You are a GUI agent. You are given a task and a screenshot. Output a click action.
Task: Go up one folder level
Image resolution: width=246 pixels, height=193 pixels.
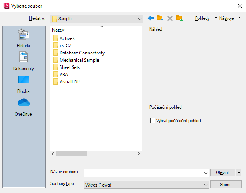coord(160,18)
